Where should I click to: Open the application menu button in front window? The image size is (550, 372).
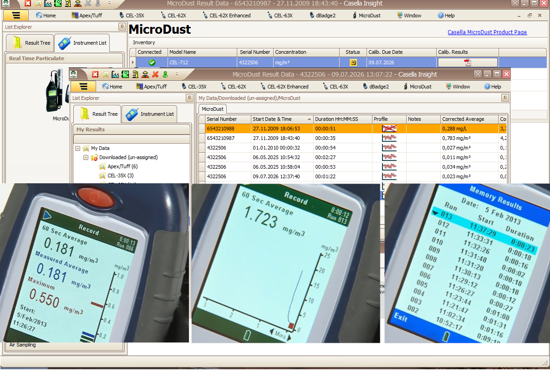(84, 86)
